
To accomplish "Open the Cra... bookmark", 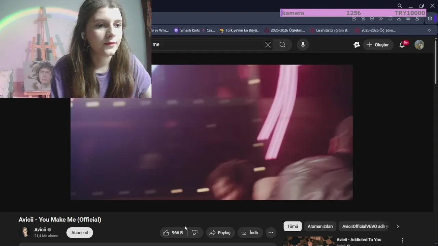I will pos(208,30).
